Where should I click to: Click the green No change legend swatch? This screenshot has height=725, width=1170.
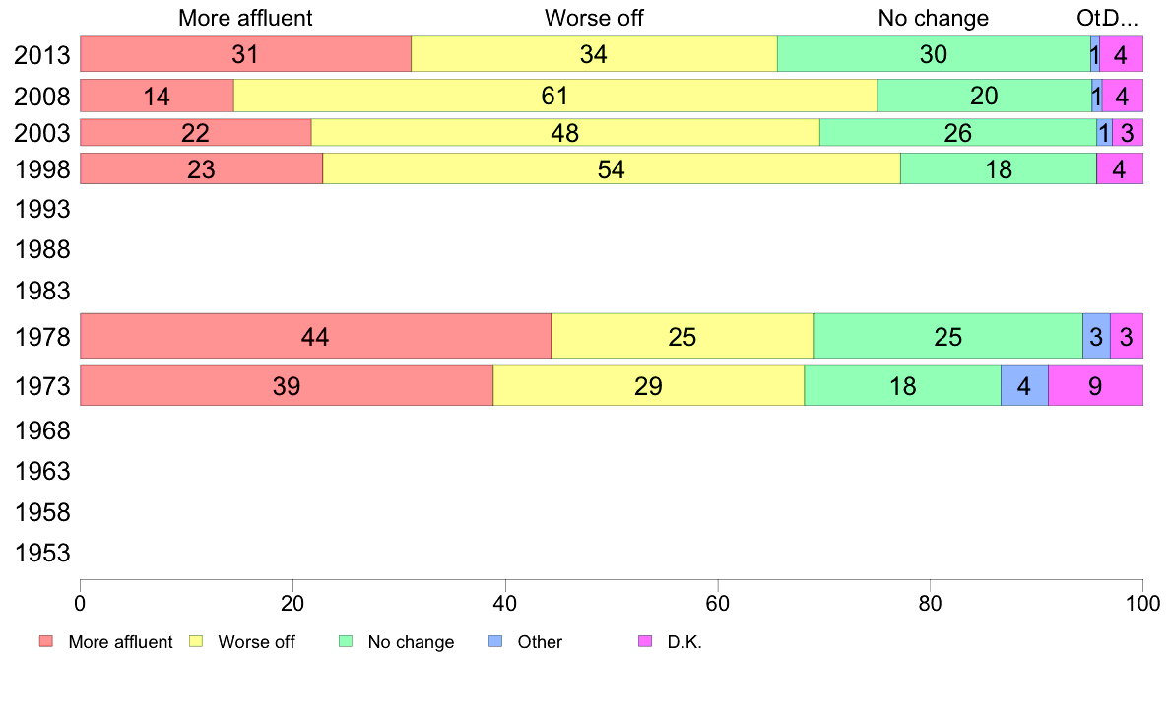click(x=346, y=641)
